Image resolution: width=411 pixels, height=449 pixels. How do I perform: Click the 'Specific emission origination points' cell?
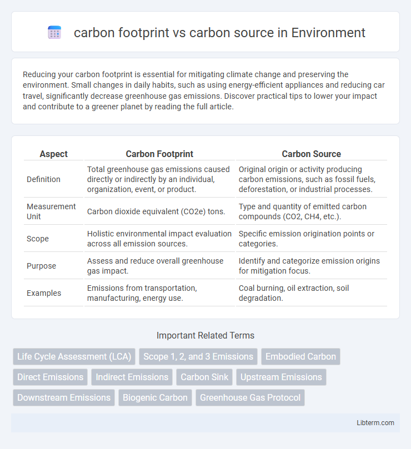[311, 239]
